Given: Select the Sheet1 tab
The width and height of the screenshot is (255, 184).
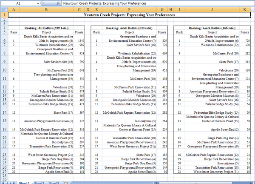Looking at the screenshot, I should pos(24,182).
